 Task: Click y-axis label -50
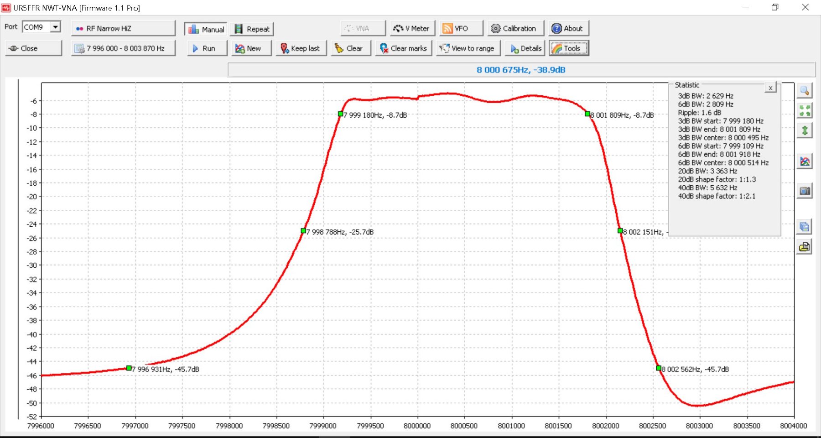31,403
